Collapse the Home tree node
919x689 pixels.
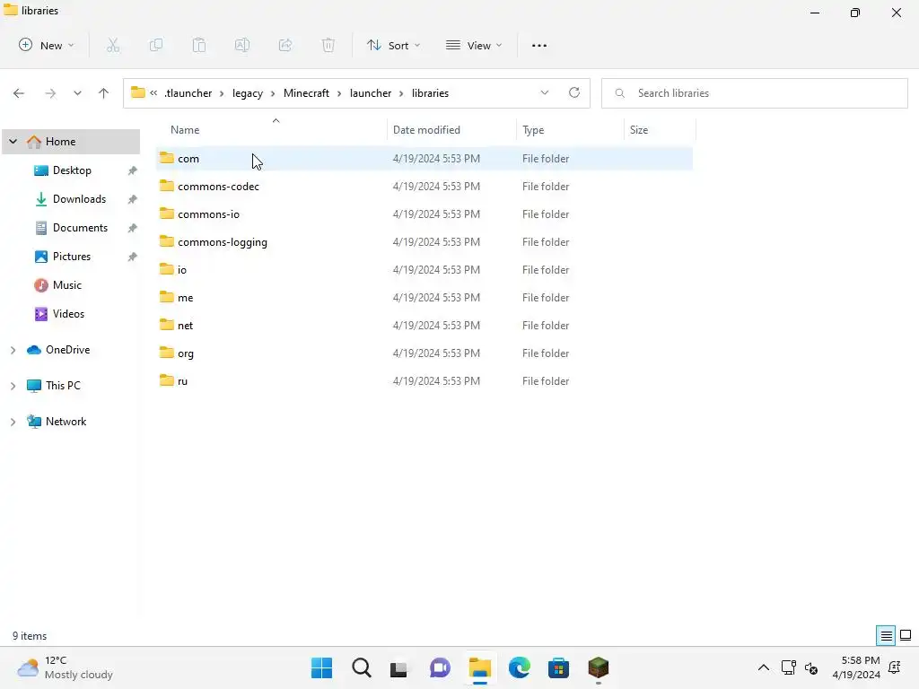[x=13, y=141]
